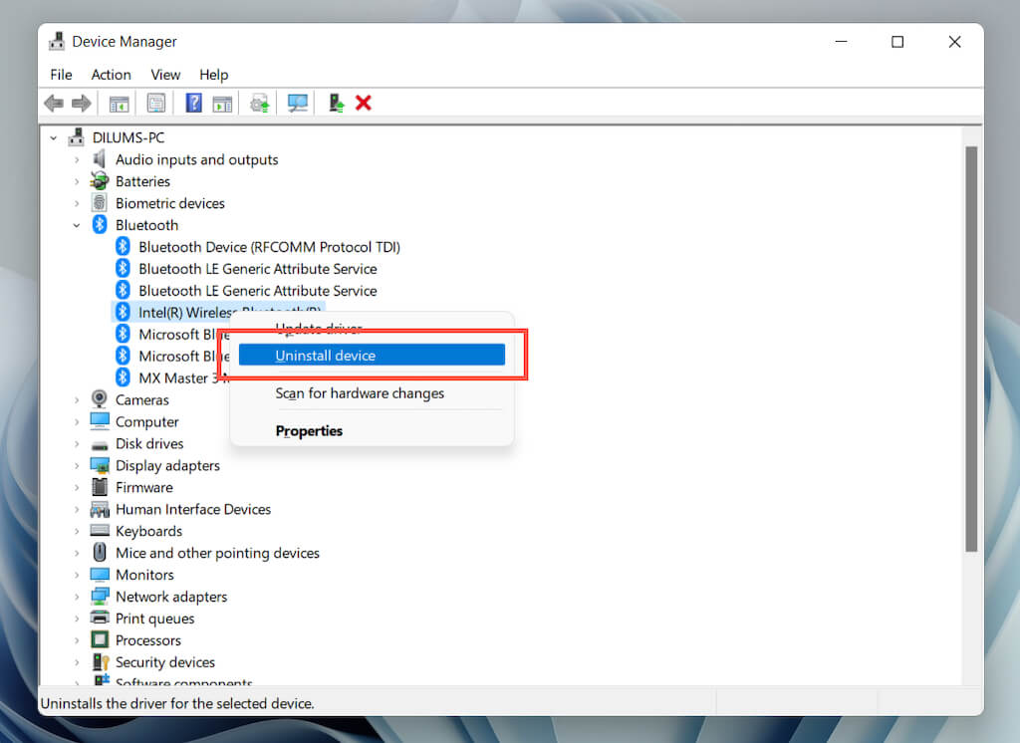
Task: Collapse the Bluetooth category arrow
Action: tap(77, 225)
